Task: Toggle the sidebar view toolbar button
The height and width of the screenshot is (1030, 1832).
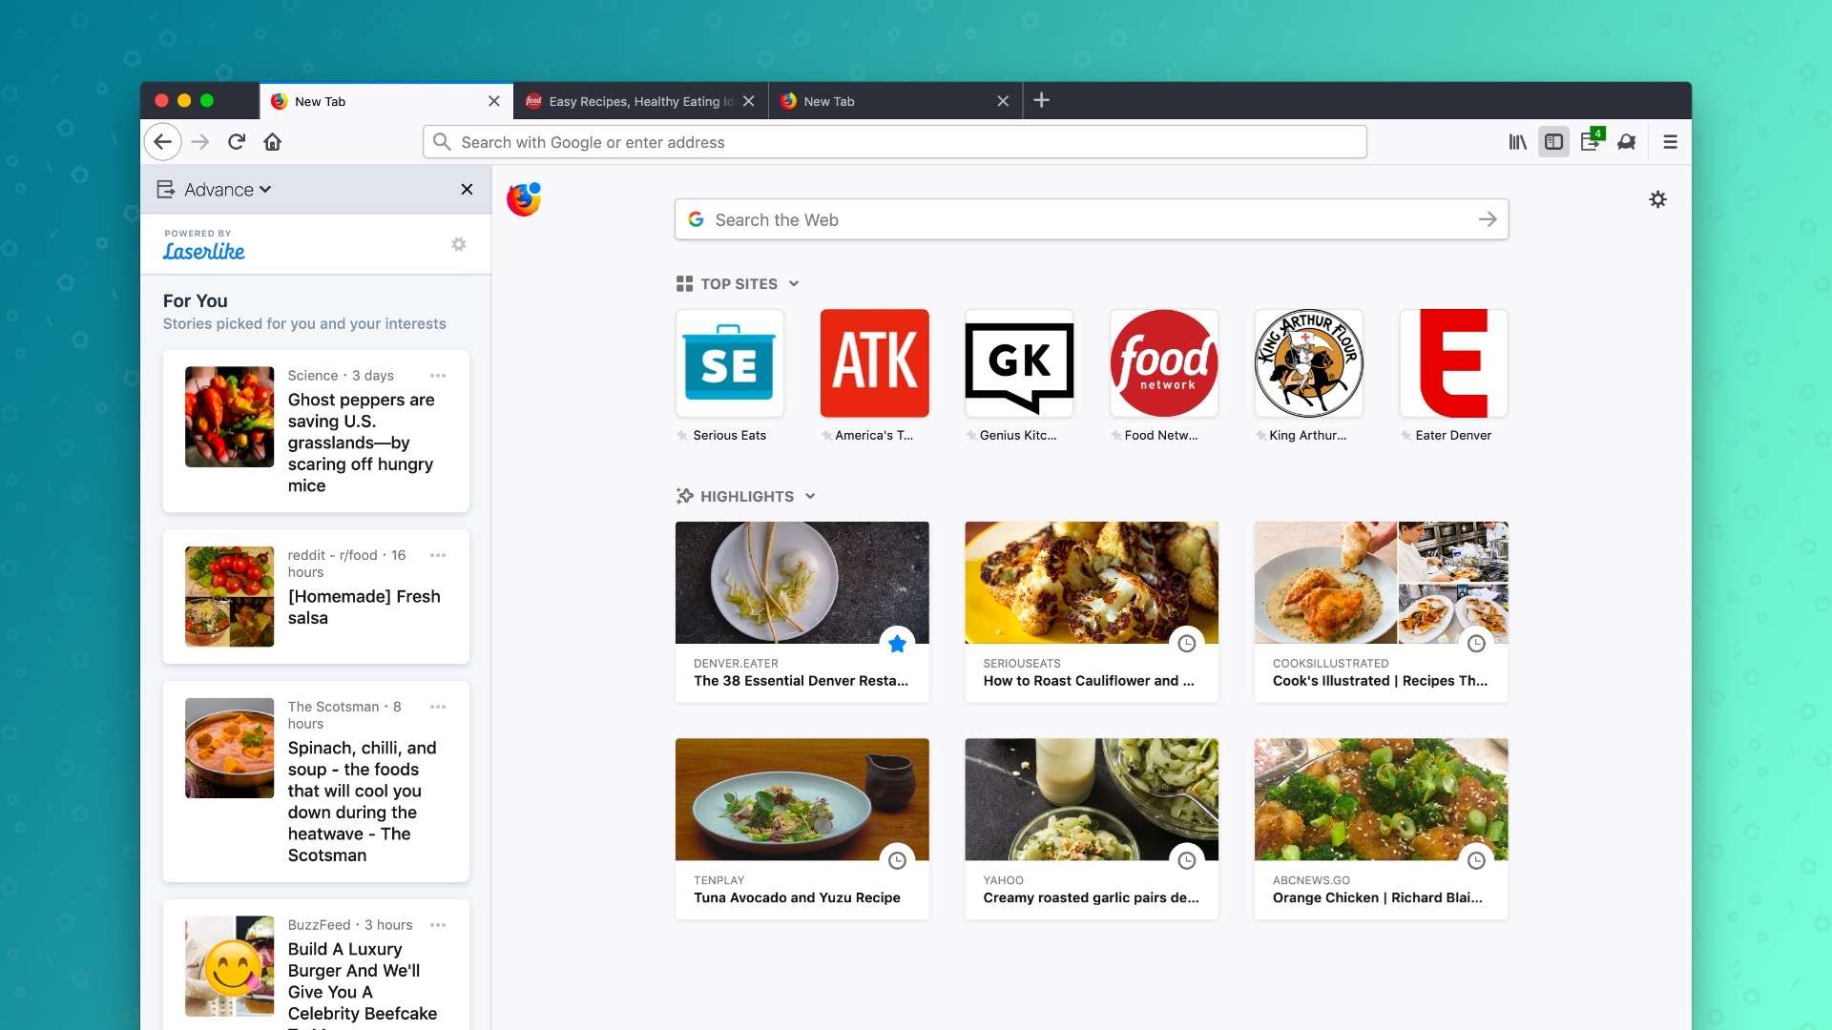Action: click(1553, 142)
